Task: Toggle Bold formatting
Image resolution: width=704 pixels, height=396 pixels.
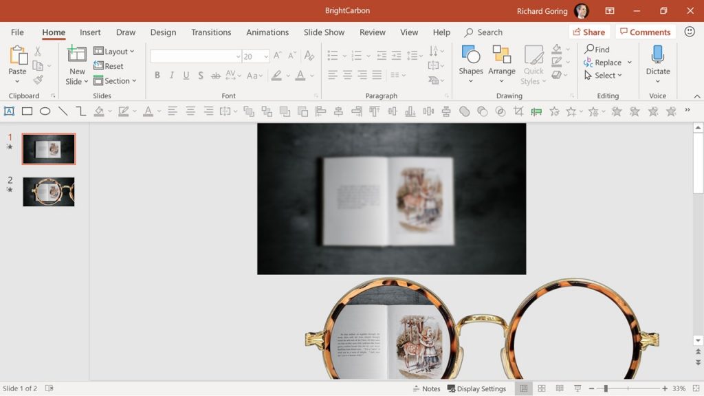Action: pos(157,75)
